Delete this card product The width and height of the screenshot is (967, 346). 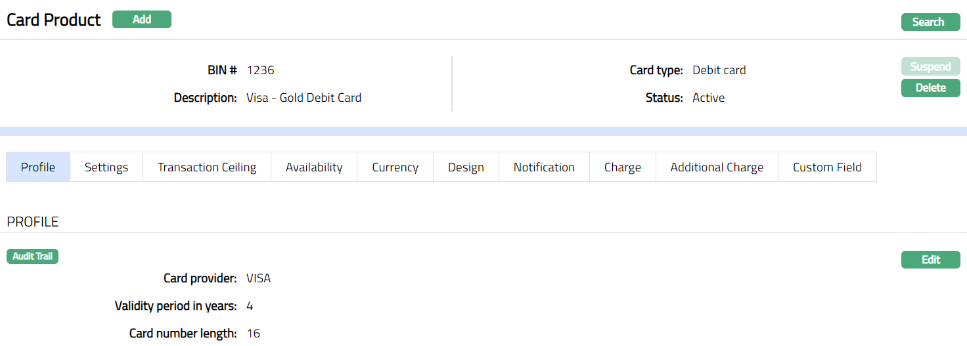(x=930, y=88)
